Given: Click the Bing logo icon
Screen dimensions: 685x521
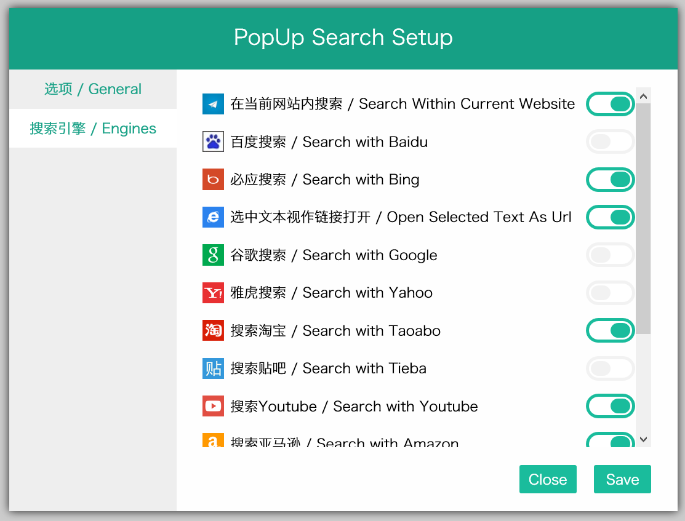Looking at the screenshot, I should 213,180.
